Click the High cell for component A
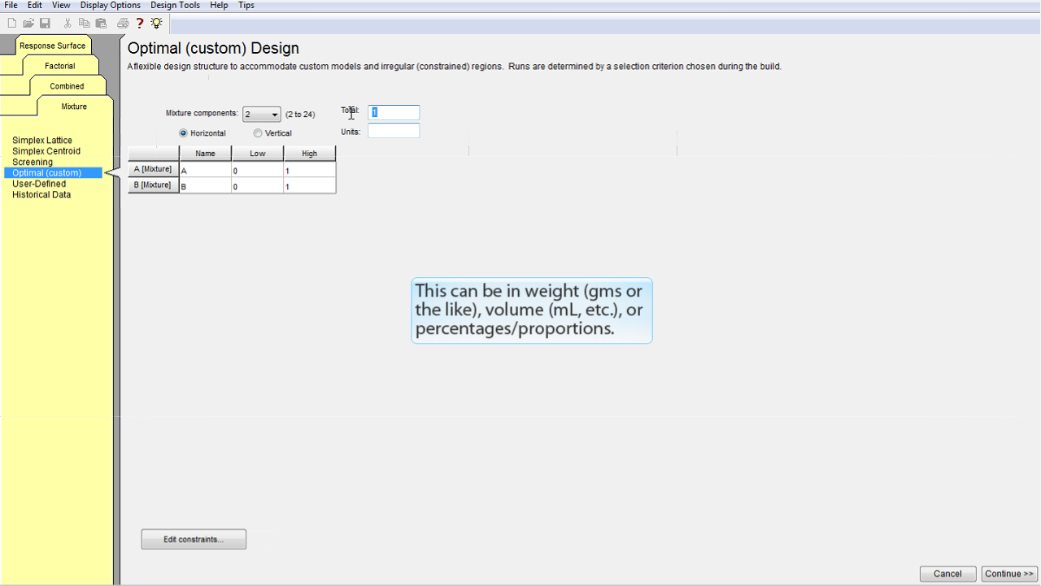Viewport: 1041px width, 586px height. (x=309, y=170)
